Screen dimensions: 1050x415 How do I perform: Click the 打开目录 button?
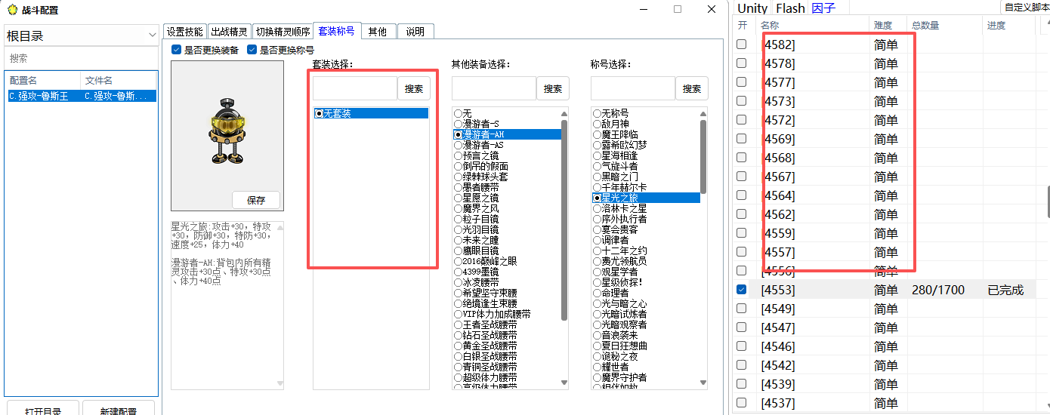point(43,409)
